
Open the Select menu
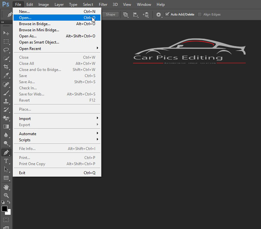click(x=88, y=4)
